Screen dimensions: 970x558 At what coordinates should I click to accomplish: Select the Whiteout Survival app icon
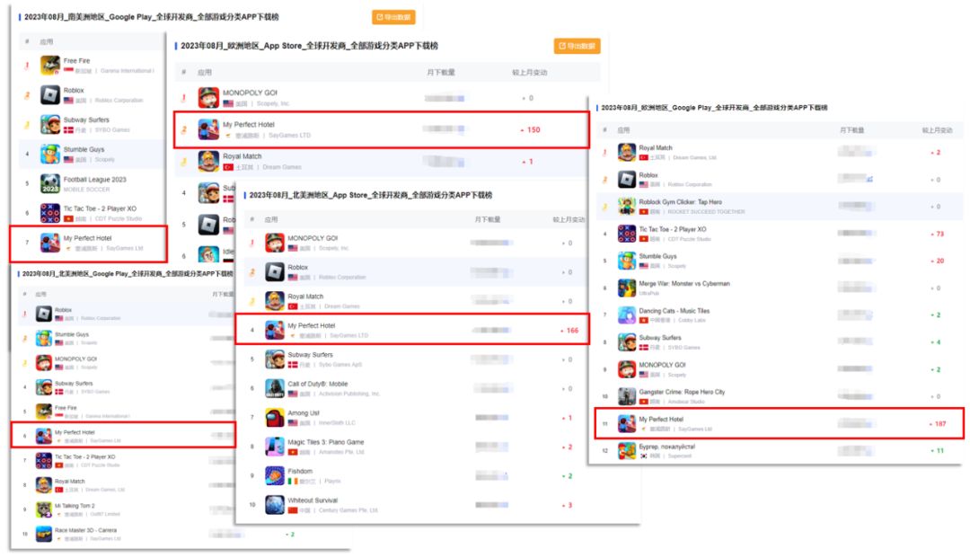tap(275, 505)
